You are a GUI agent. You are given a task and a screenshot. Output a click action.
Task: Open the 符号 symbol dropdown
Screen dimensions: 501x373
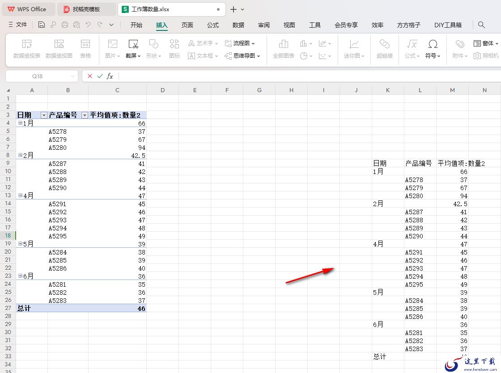click(433, 49)
